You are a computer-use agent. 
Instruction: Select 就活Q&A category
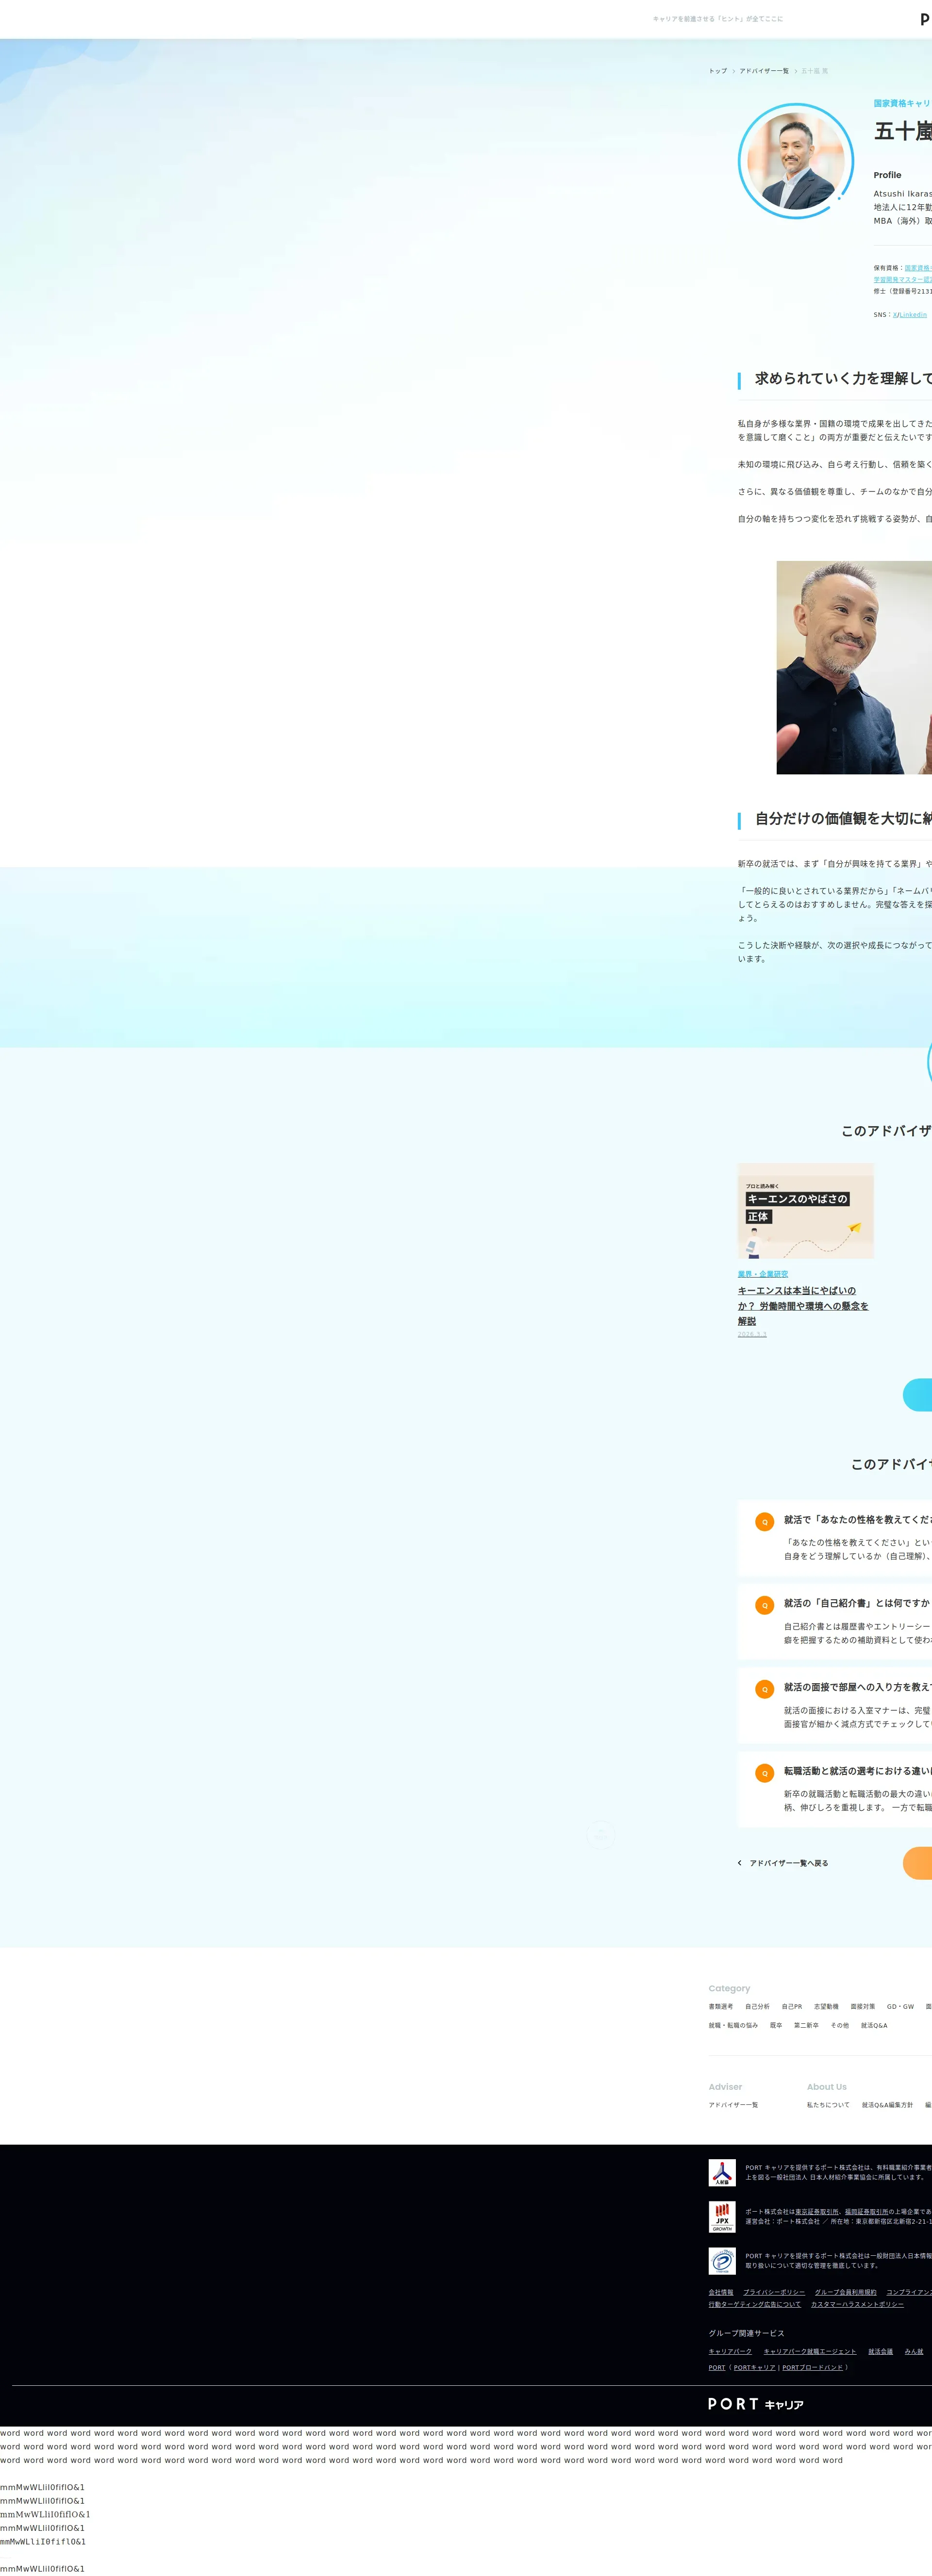874,2025
